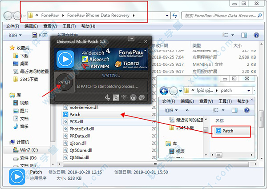Open the 帮助(H) menu in main window
The image size is (267, 189).
88,26
